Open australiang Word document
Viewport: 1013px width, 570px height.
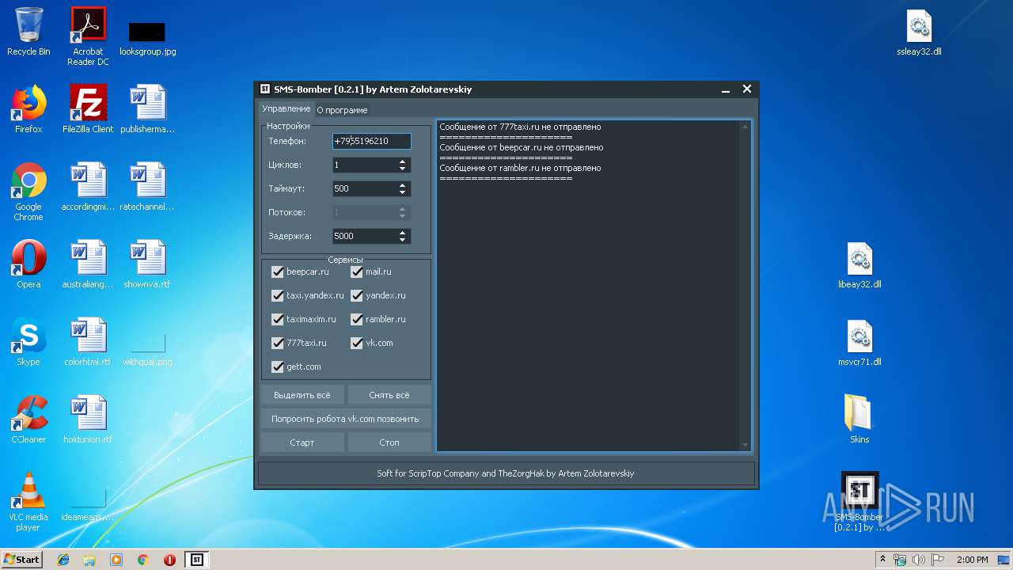(x=88, y=264)
